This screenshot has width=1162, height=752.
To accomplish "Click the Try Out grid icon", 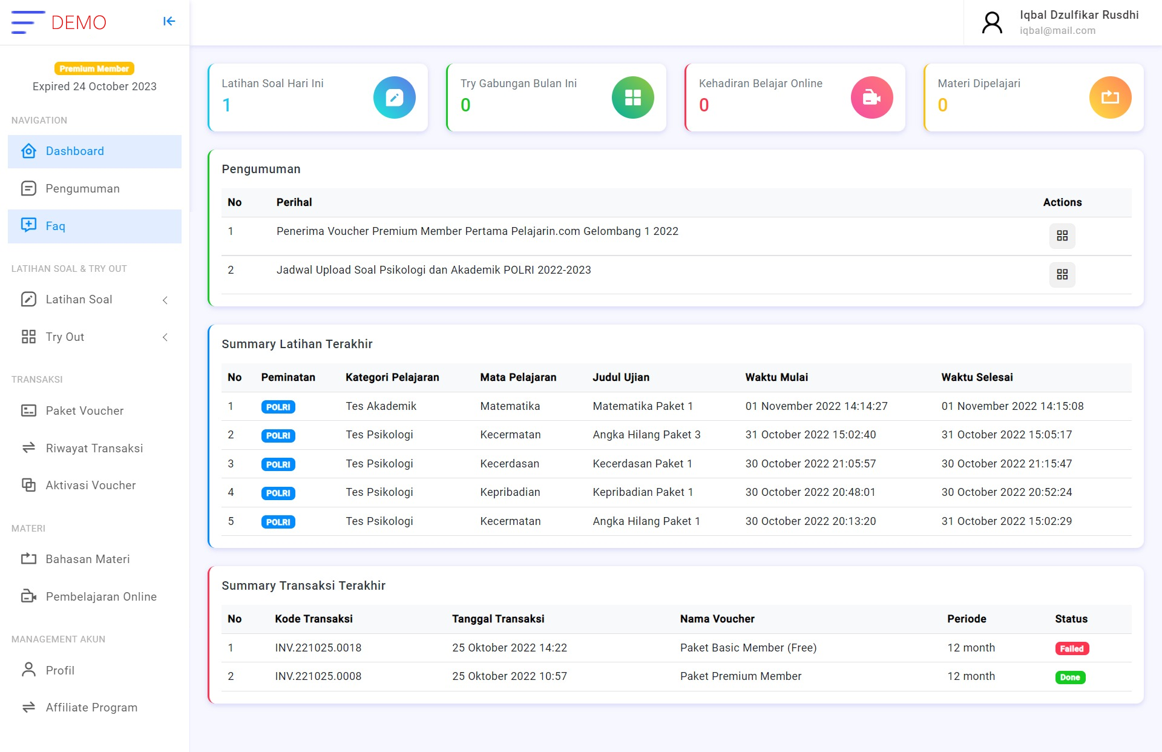I will coord(28,337).
